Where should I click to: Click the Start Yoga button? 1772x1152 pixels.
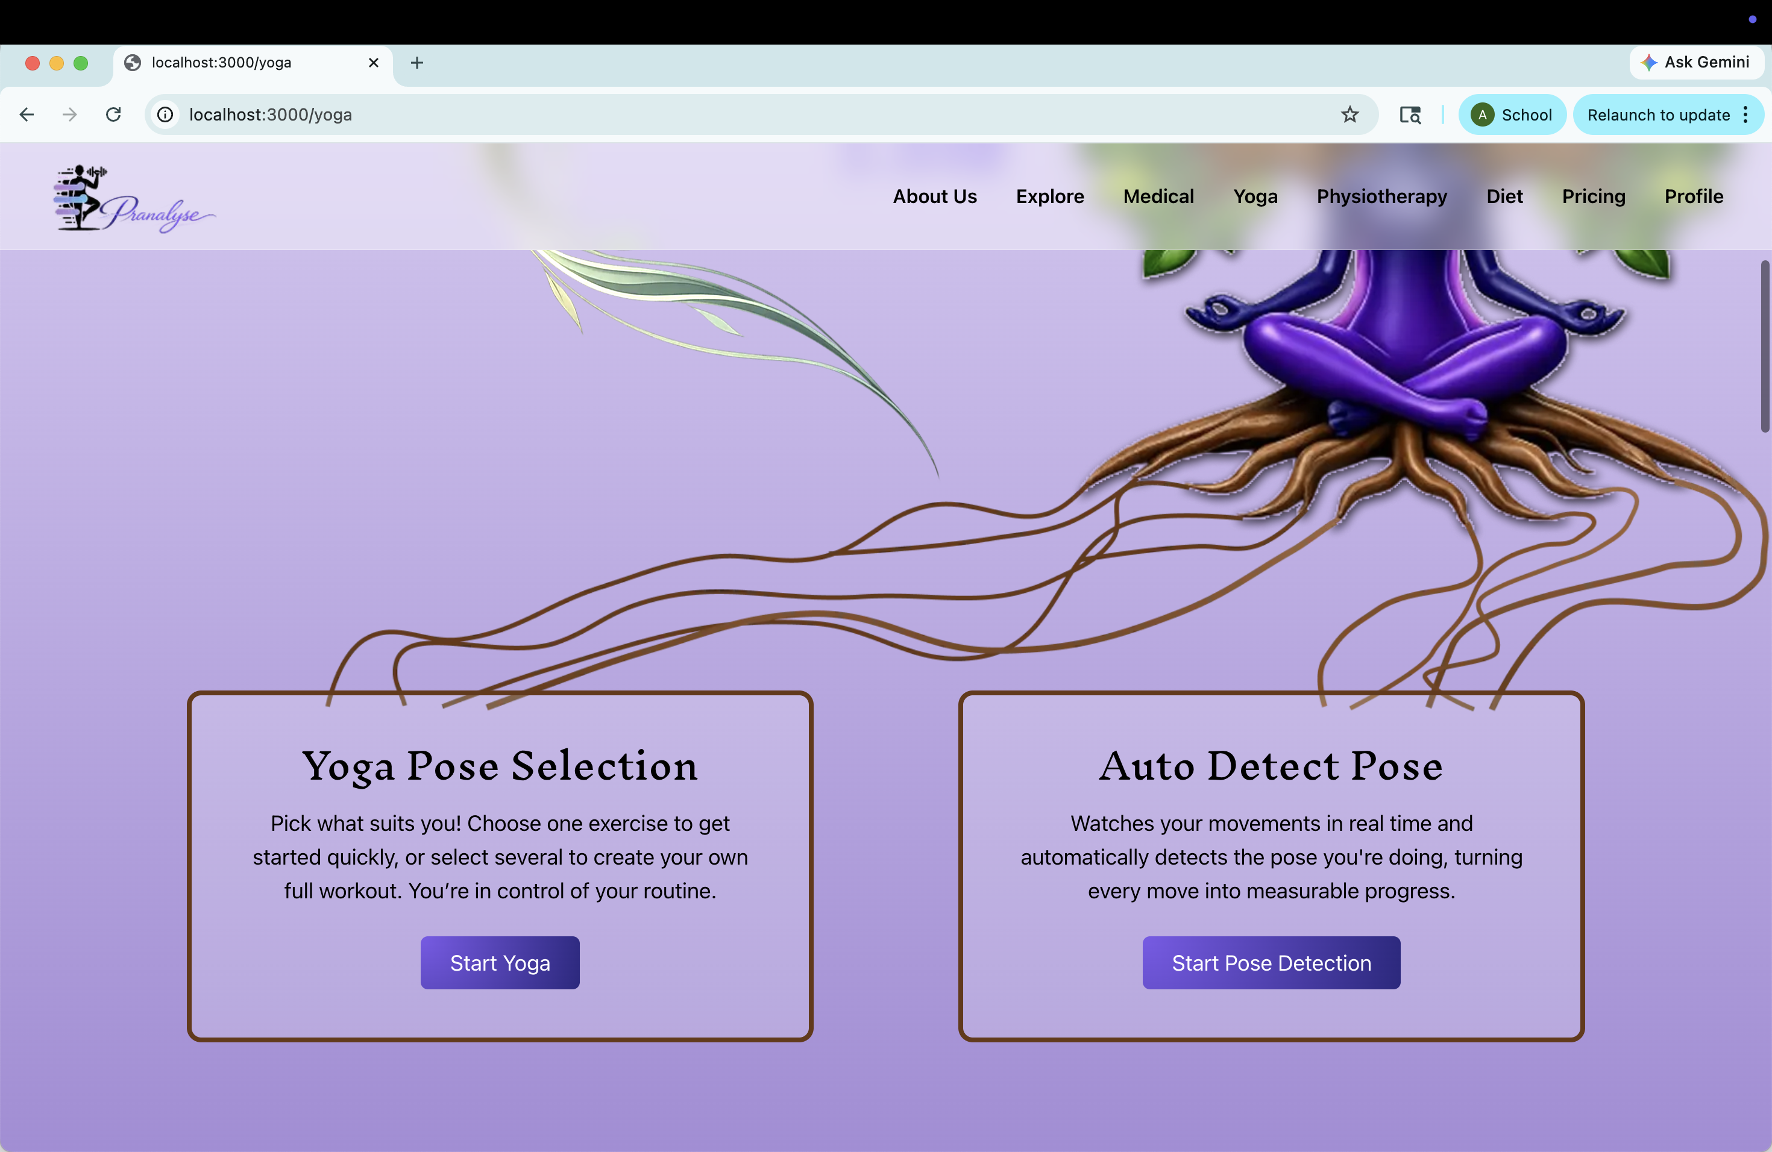500,963
